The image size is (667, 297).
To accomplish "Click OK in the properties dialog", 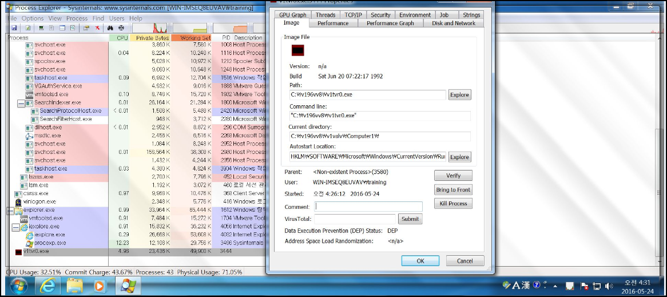I will [420, 261].
